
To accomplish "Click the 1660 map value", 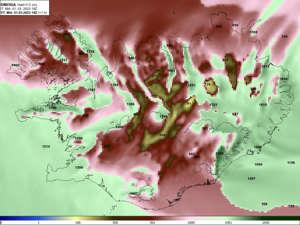I will point(257,147).
